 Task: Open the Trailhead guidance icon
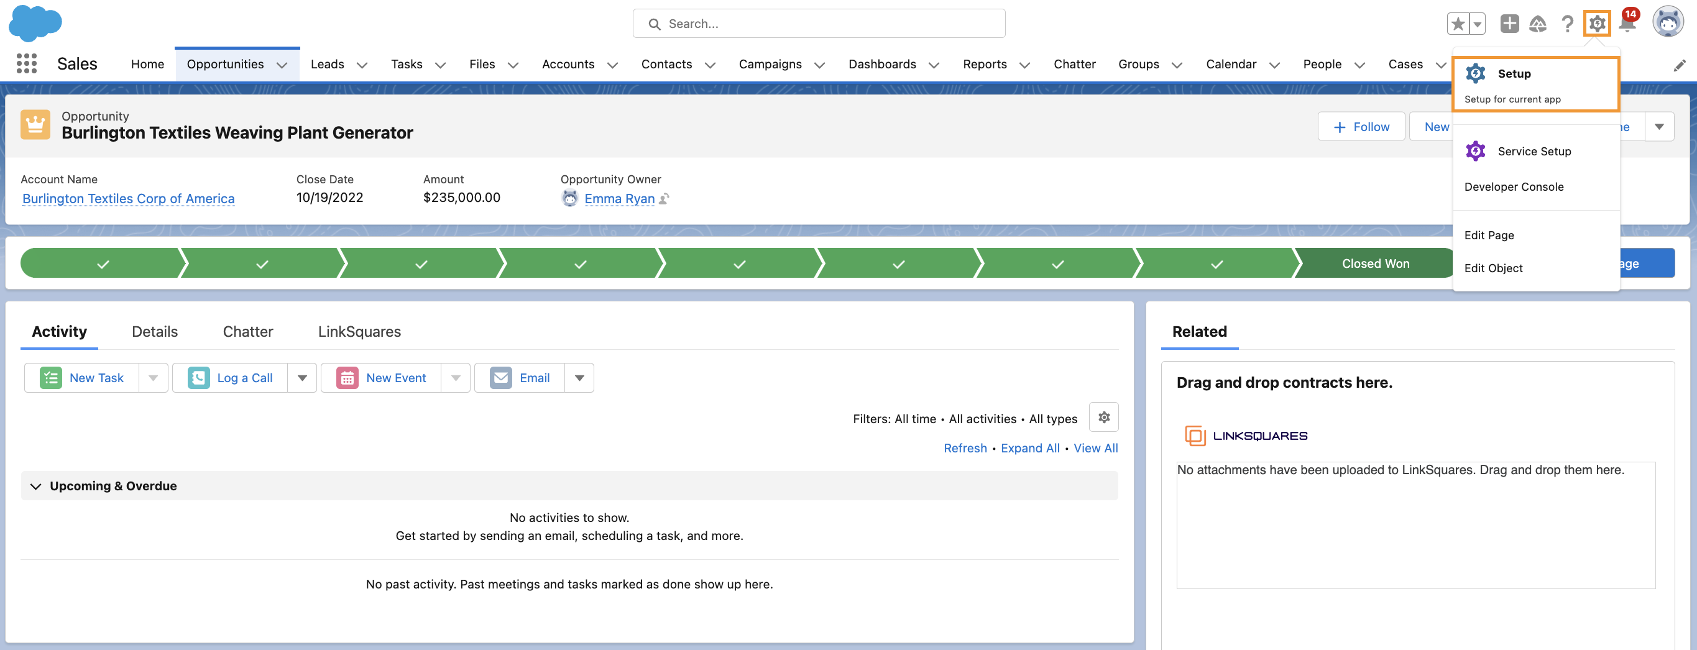(1538, 24)
